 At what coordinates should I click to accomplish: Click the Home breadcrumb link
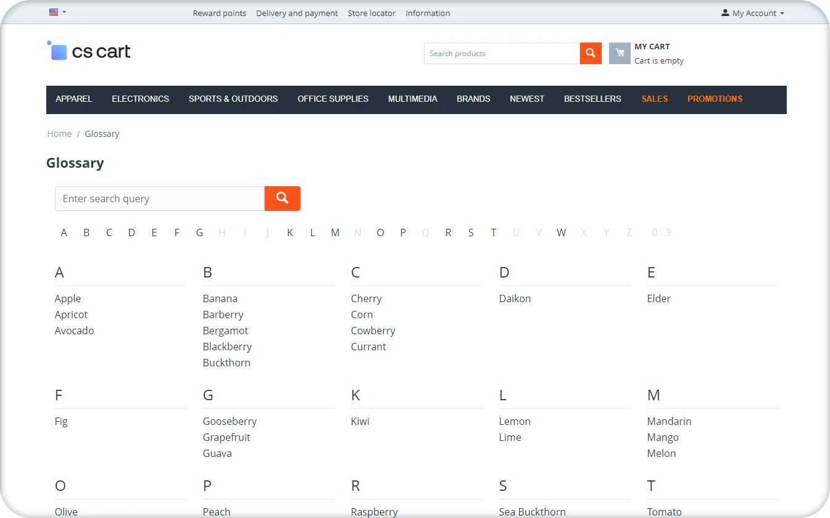click(x=59, y=134)
